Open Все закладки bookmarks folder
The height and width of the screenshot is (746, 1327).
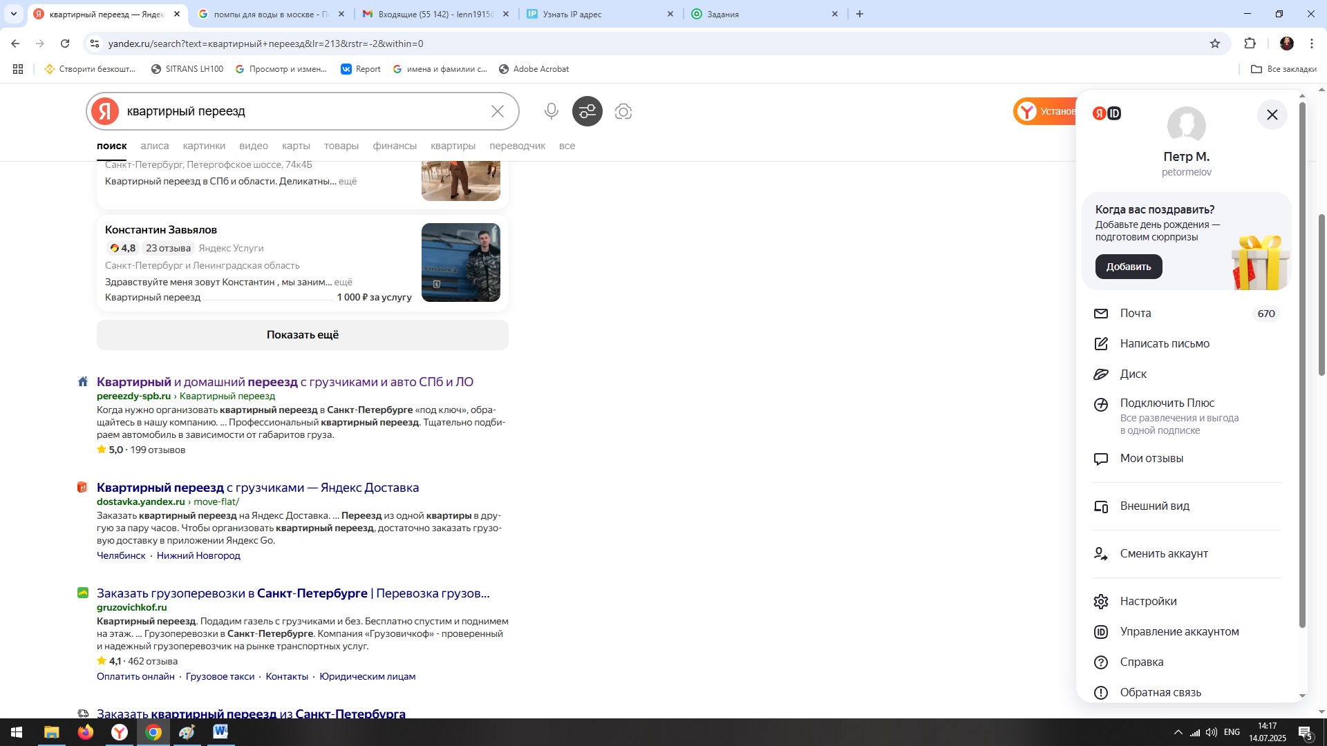(x=1283, y=69)
